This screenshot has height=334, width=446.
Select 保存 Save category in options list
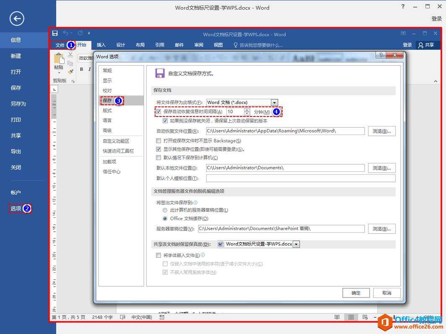click(x=122, y=101)
